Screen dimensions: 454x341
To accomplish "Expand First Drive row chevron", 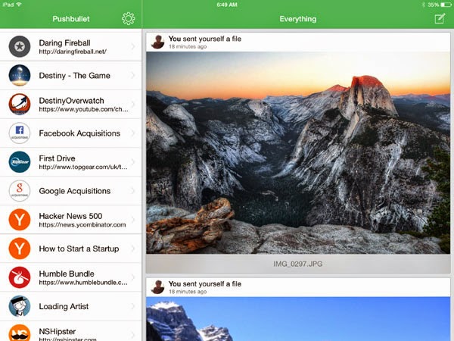I will click(x=133, y=162).
